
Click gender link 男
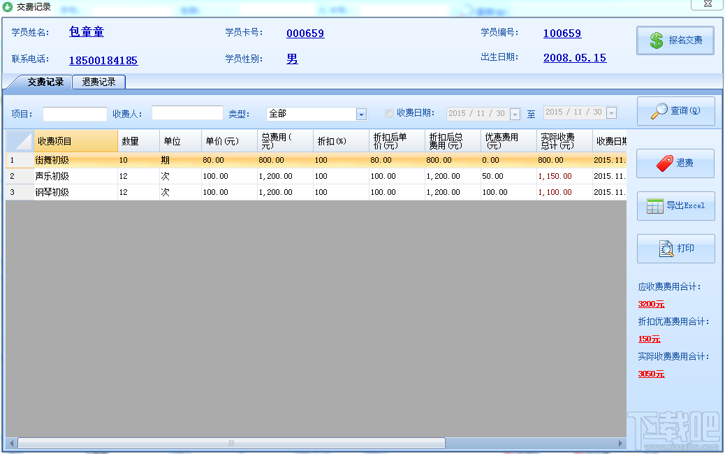[292, 59]
